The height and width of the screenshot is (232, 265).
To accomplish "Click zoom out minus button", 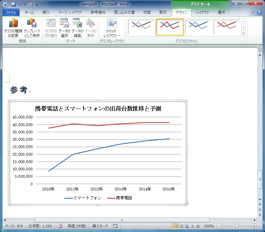I will (x=219, y=226).
